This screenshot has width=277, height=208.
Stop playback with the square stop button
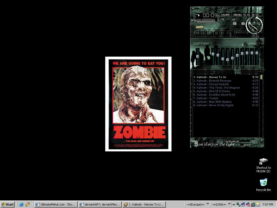pyautogui.click(x=216, y=33)
